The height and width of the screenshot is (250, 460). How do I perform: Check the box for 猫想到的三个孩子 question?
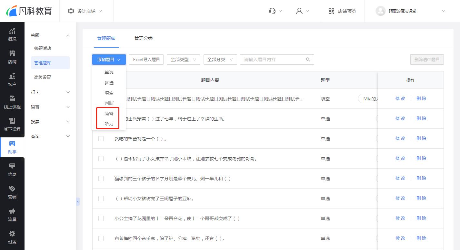101,179
